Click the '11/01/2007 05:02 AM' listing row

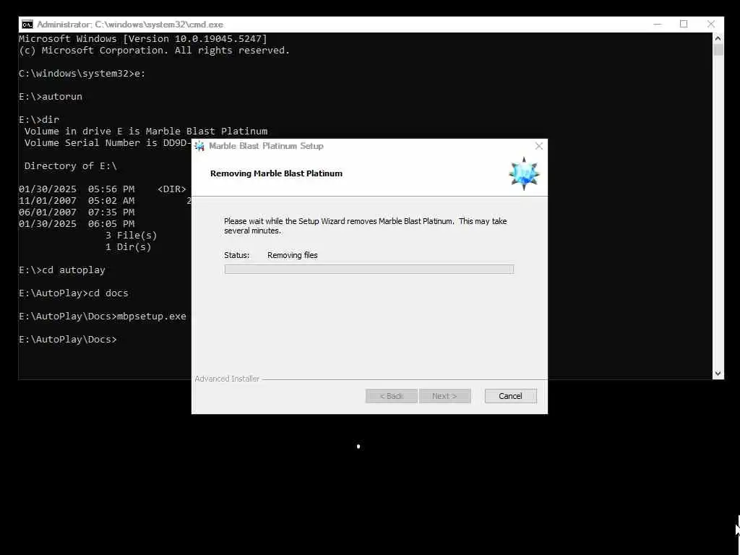pyautogui.click(x=105, y=201)
